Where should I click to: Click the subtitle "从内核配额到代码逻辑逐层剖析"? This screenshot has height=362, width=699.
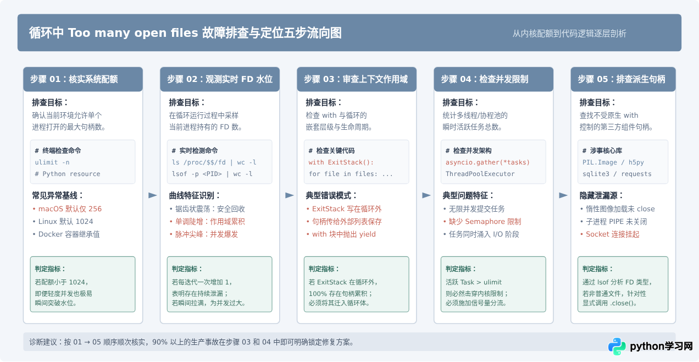[569, 34]
